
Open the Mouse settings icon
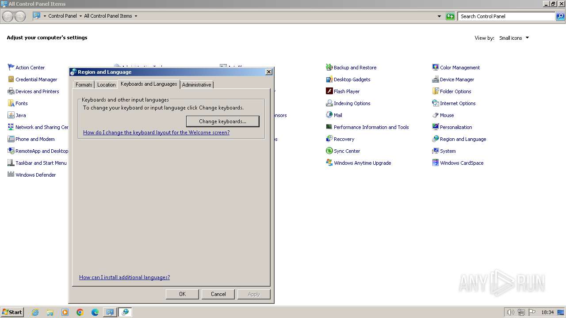point(436,115)
